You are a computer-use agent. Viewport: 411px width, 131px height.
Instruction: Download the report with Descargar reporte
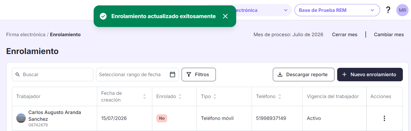pos(303,75)
